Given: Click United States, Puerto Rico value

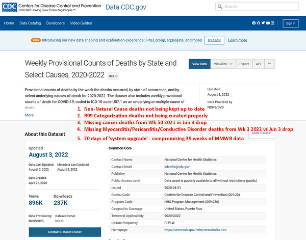Looking at the screenshot, I should coord(183,208).
